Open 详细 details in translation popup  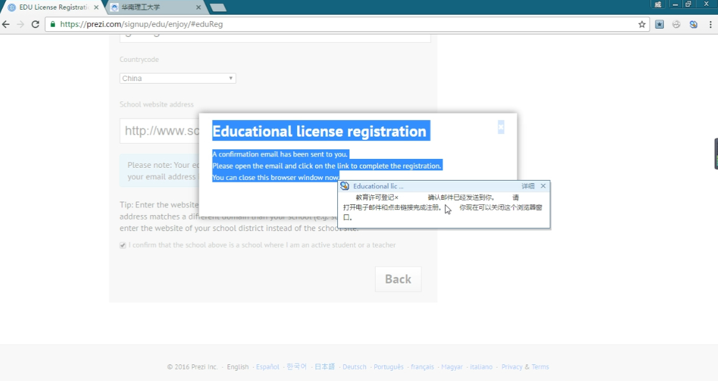[528, 186]
